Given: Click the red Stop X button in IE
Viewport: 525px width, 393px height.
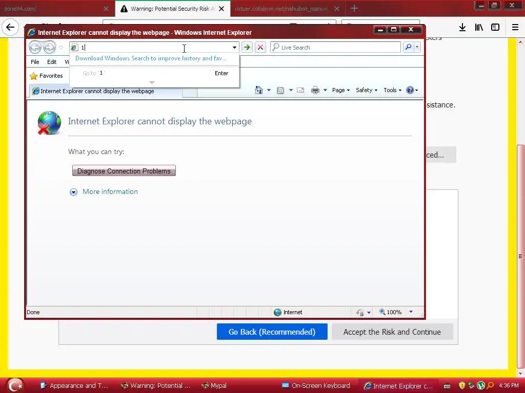Looking at the screenshot, I should click(260, 48).
